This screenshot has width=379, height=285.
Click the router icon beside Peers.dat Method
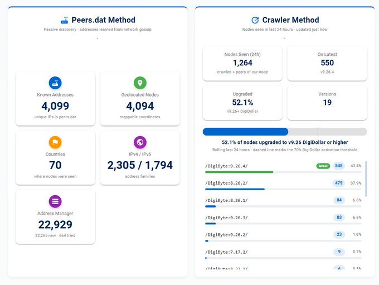64,20
